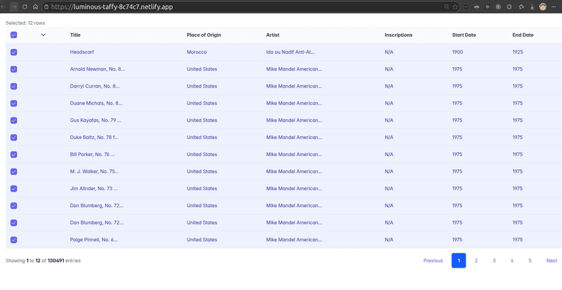Open the browser downloads icon
Viewport: 562px width, 290px height.
[x=531, y=7]
